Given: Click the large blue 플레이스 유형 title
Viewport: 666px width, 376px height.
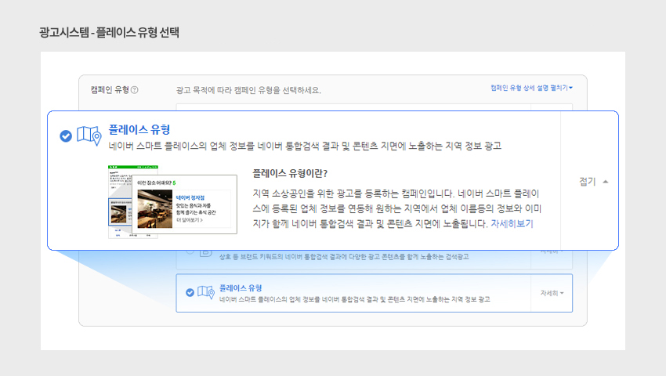Looking at the screenshot, I should [139, 129].
